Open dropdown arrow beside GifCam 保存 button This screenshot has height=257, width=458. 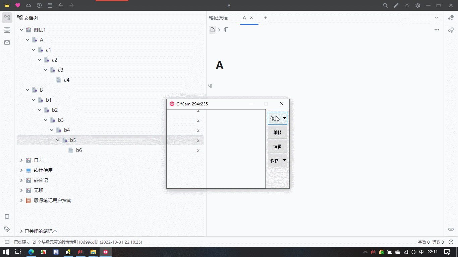pos(285,161)
